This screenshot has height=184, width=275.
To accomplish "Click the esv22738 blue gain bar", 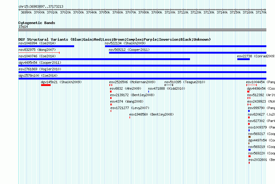I will tap(243, 59).
